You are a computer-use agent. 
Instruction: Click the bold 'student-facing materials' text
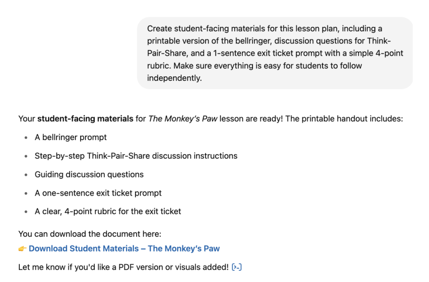[85, 119]
